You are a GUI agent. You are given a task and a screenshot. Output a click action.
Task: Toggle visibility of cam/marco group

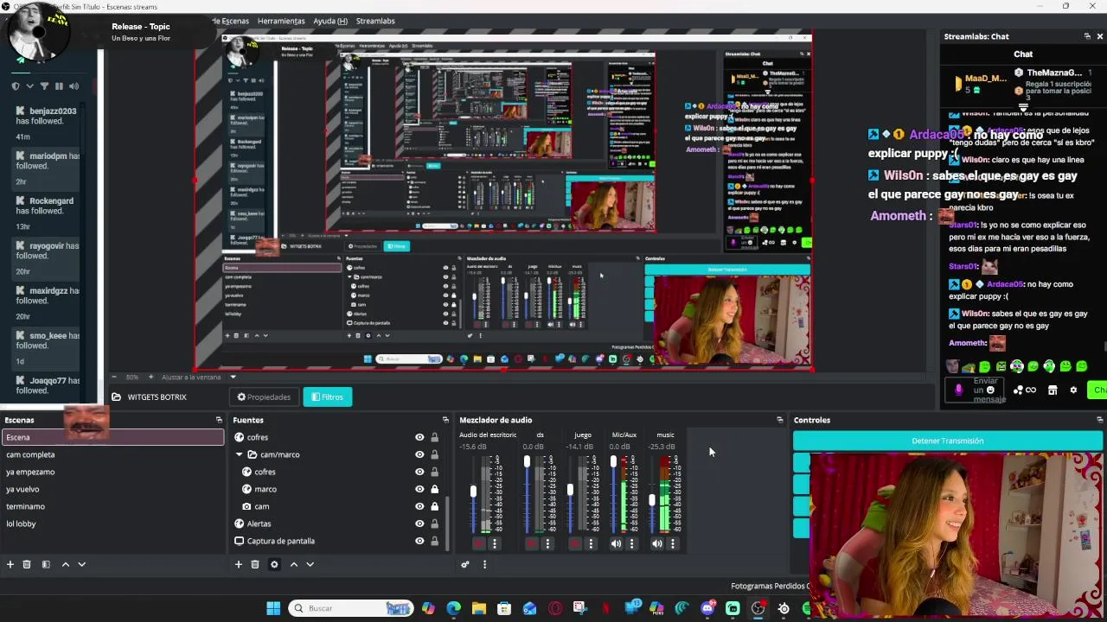click(x=419, y=454)
